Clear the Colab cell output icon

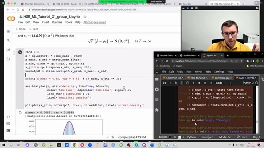(x=20, y=113)
